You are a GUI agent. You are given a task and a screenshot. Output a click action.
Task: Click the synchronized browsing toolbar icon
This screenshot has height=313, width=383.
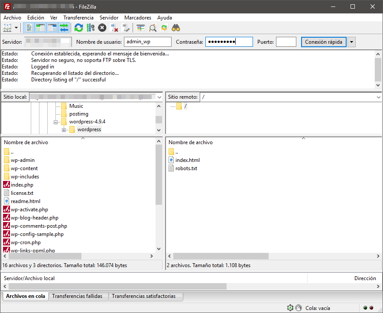[164, 28]
